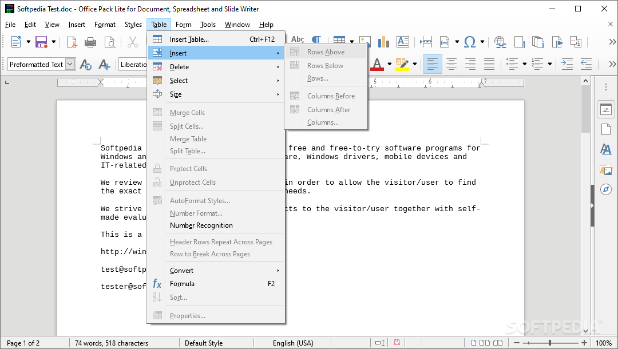Toggle unordered bullet list

pyautogui.click(x=512, y=64)
